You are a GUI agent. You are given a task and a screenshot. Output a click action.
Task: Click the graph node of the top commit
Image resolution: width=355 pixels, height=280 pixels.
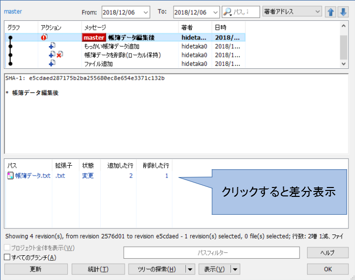tap(10, 38)
